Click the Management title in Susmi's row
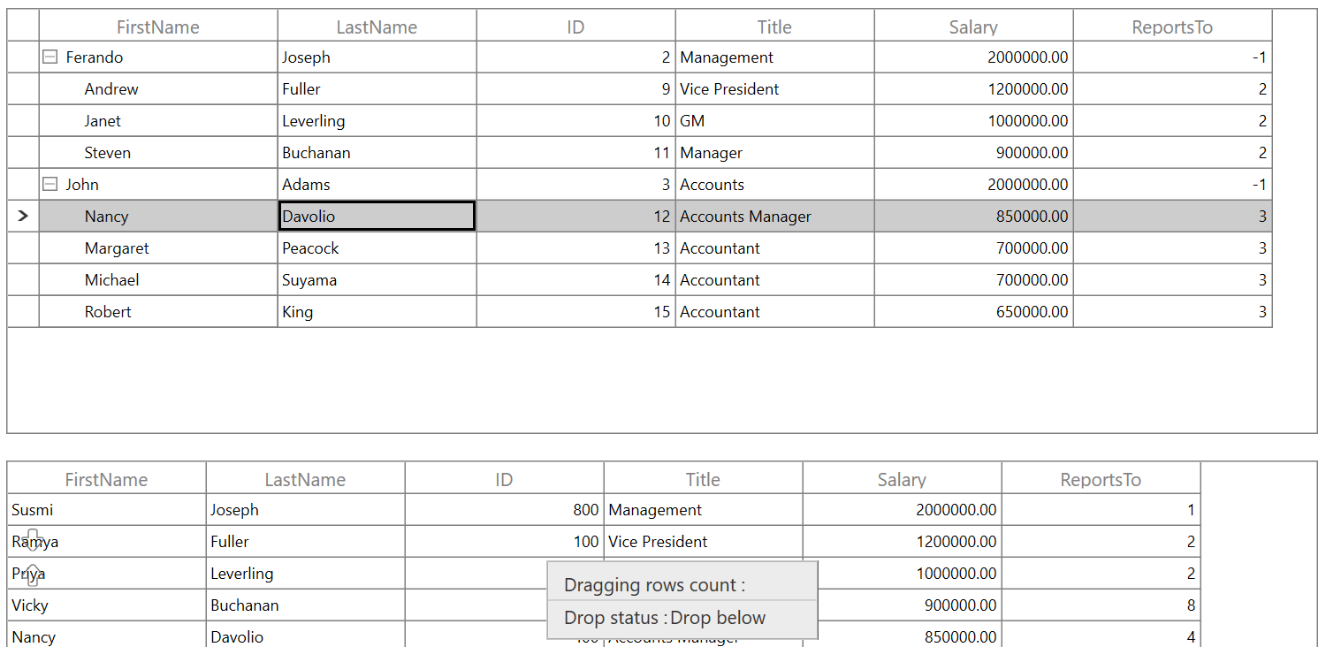The image size is (1326, 647). [x=704, y=510]
